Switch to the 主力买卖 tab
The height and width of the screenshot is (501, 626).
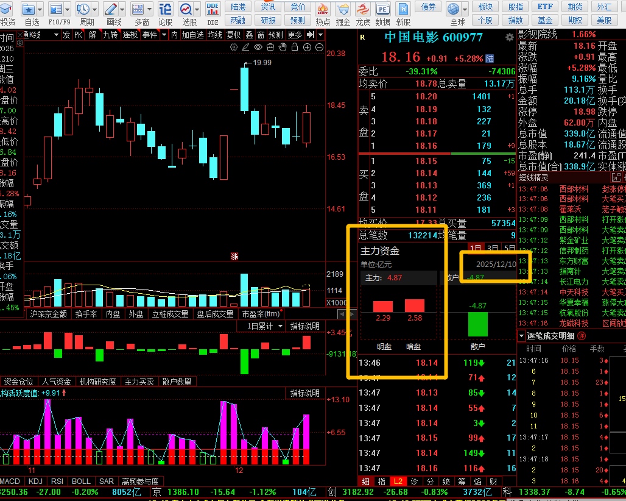[139, 382]
